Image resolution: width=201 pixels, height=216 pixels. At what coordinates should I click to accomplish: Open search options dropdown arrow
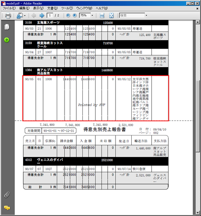point(146,15)
